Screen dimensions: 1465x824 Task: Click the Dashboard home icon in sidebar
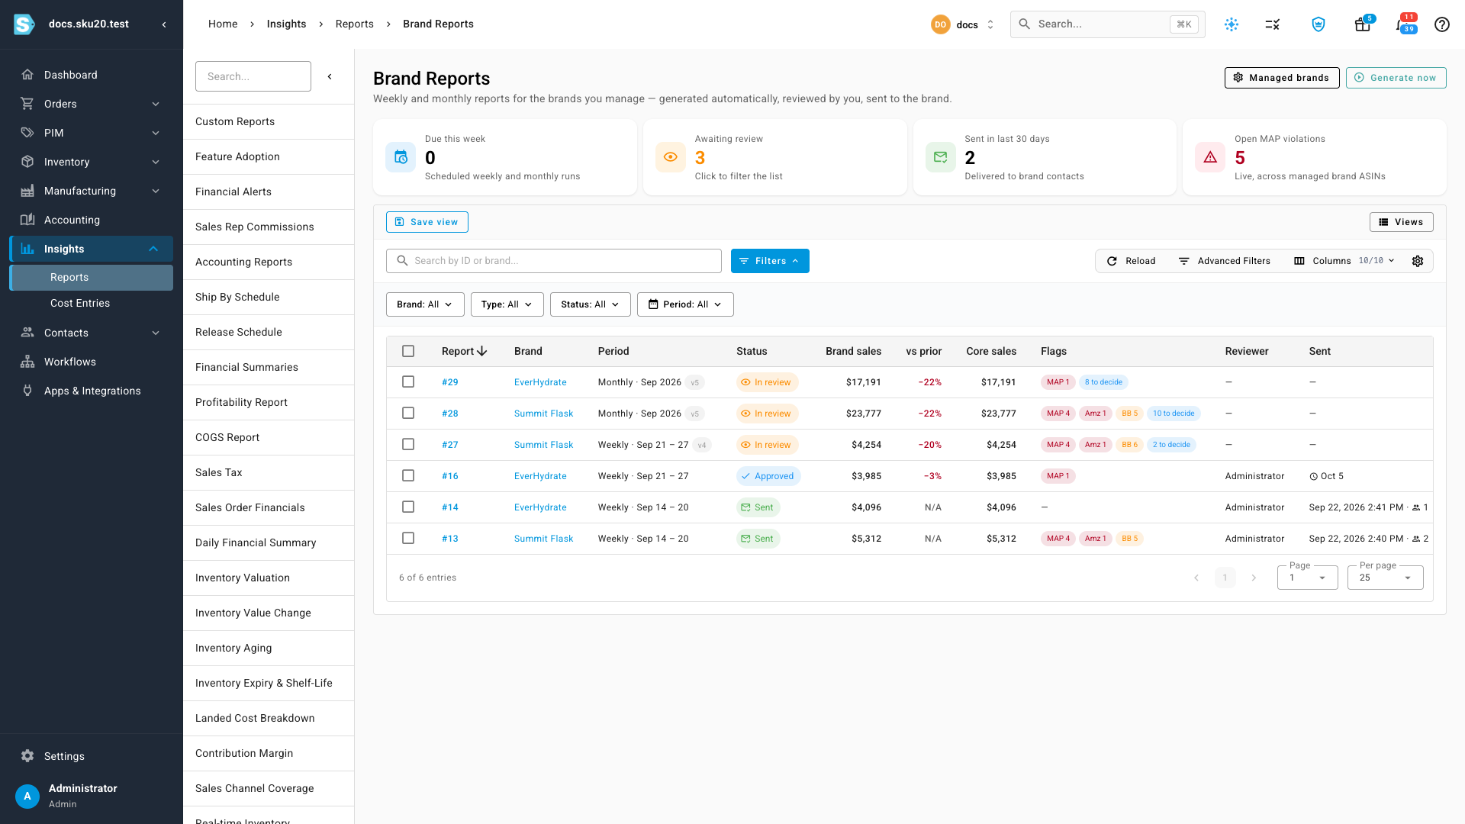tap(27, 75)
